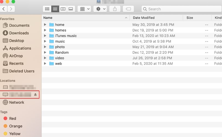
Task: Click the Share toolbar button
Action: [115, 9]
